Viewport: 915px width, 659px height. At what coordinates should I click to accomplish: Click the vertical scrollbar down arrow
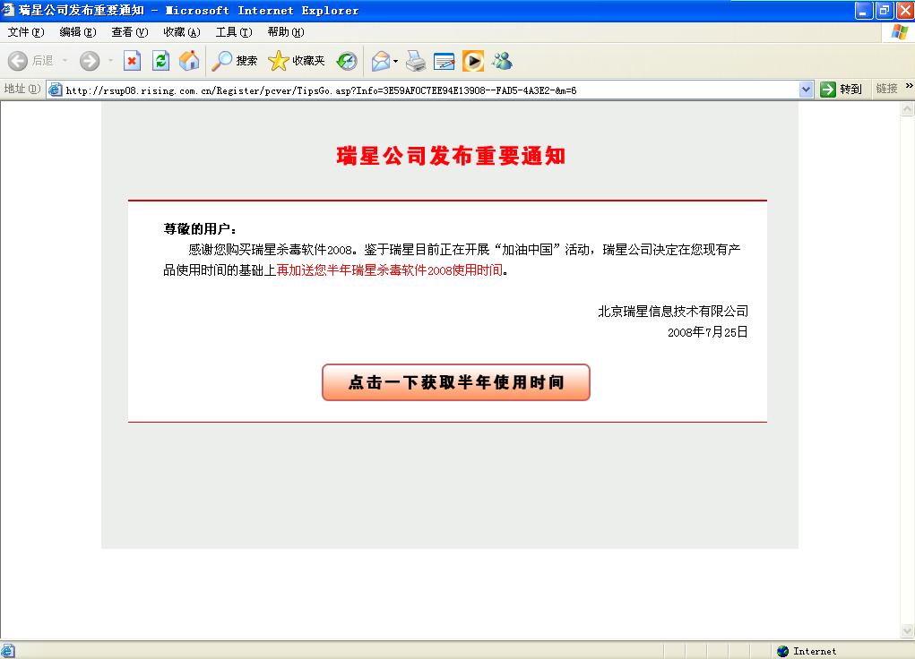point(908,631)
